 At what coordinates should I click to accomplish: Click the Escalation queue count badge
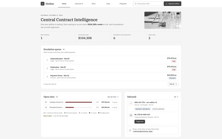64,49
